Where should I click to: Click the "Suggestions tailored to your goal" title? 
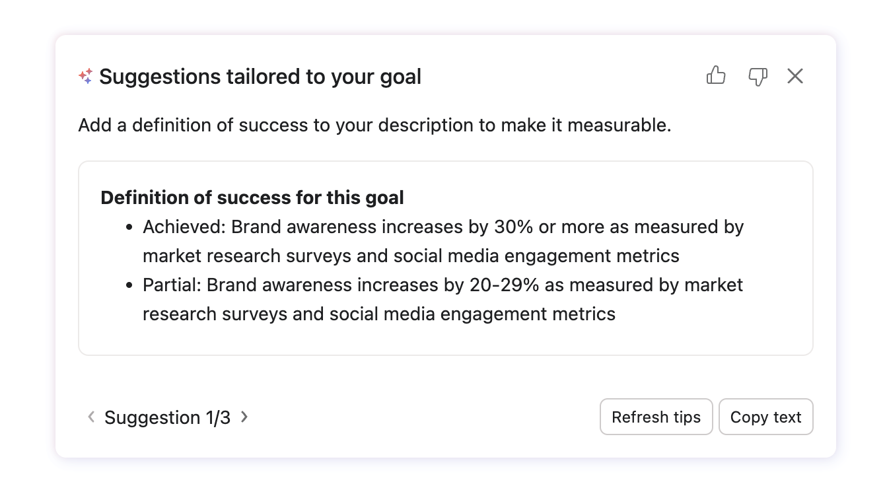pyautogui.click(x=260, y=77)
